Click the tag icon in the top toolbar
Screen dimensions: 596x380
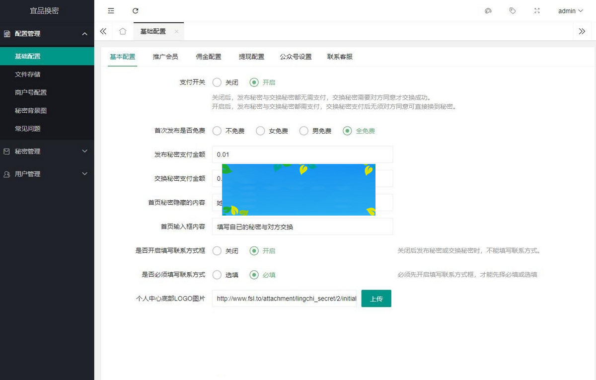click(513, 10)
